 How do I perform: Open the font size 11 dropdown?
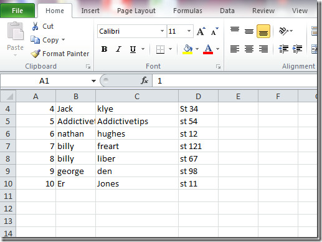pos(189,31)
